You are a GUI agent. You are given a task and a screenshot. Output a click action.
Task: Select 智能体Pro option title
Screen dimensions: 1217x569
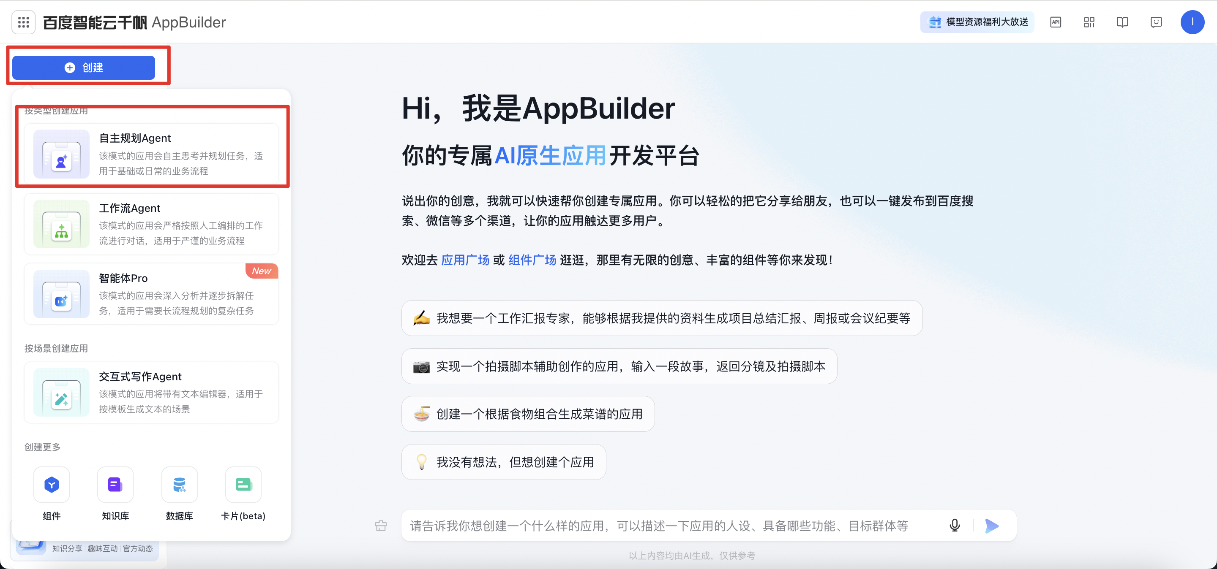tap(123, 278)
